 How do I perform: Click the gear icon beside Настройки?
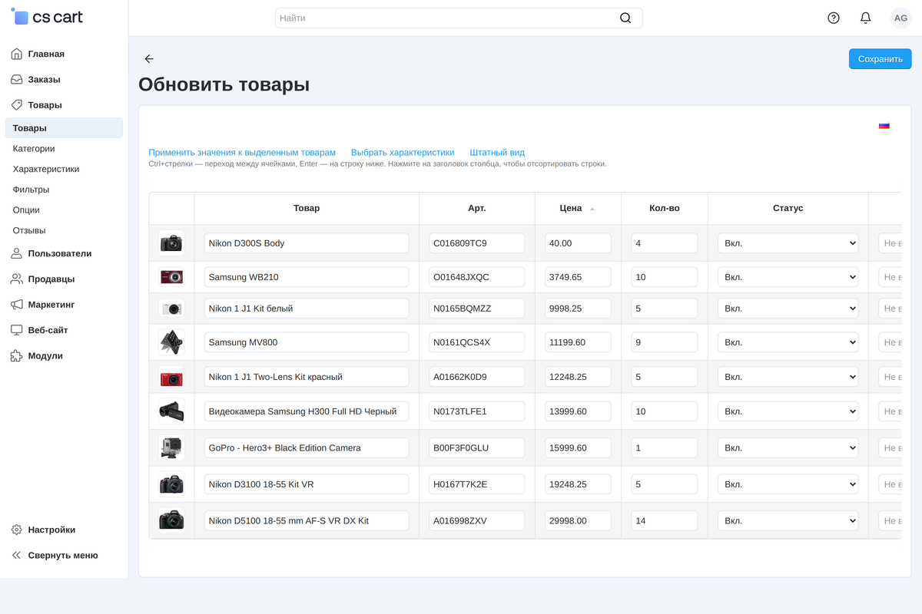tap(16, 530)
